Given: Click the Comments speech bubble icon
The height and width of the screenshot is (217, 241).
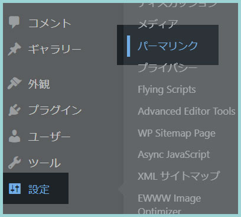Looking at the screenshot, I should (14, 22).
